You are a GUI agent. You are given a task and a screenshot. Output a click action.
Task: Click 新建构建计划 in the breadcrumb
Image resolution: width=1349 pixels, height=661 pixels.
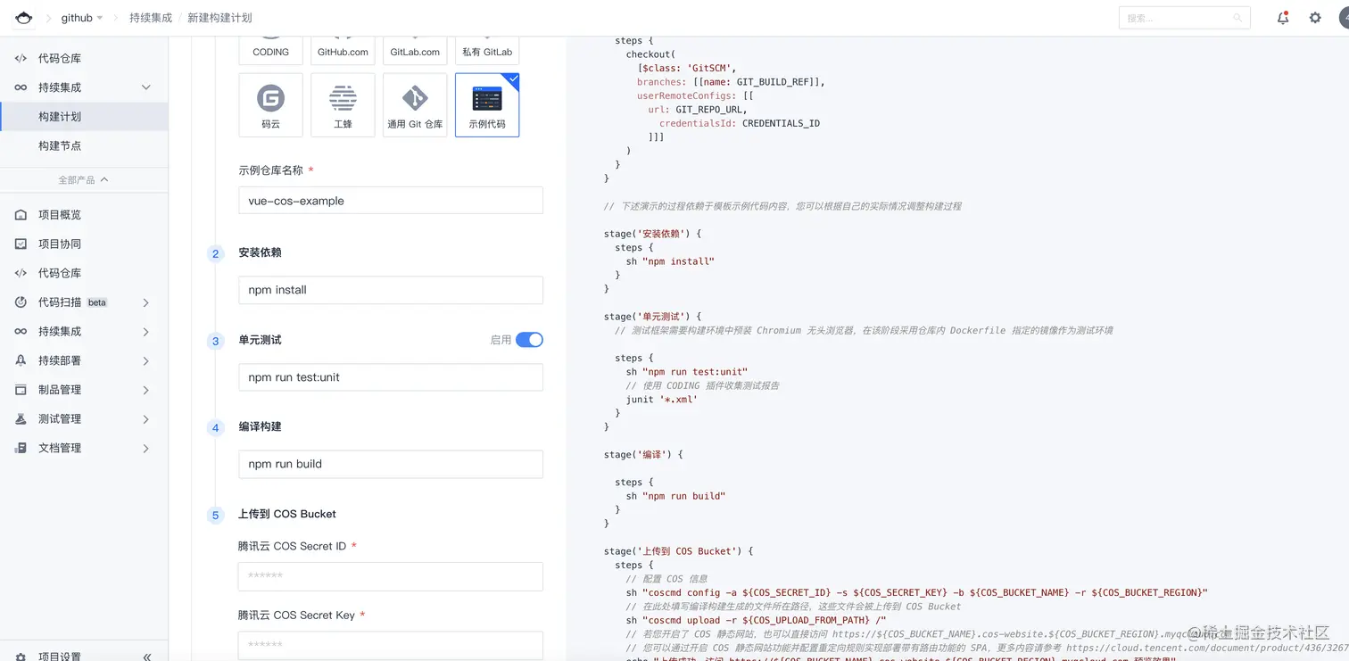[219, 18]
